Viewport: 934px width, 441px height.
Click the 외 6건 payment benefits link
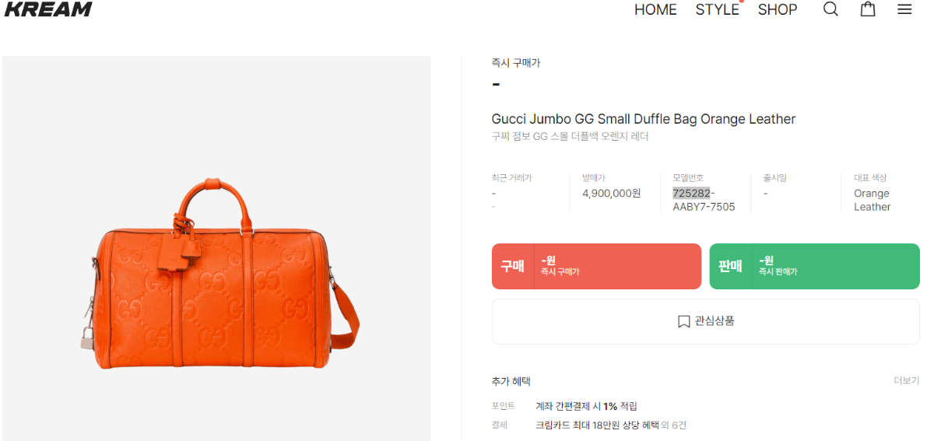[x=673, y=425]
